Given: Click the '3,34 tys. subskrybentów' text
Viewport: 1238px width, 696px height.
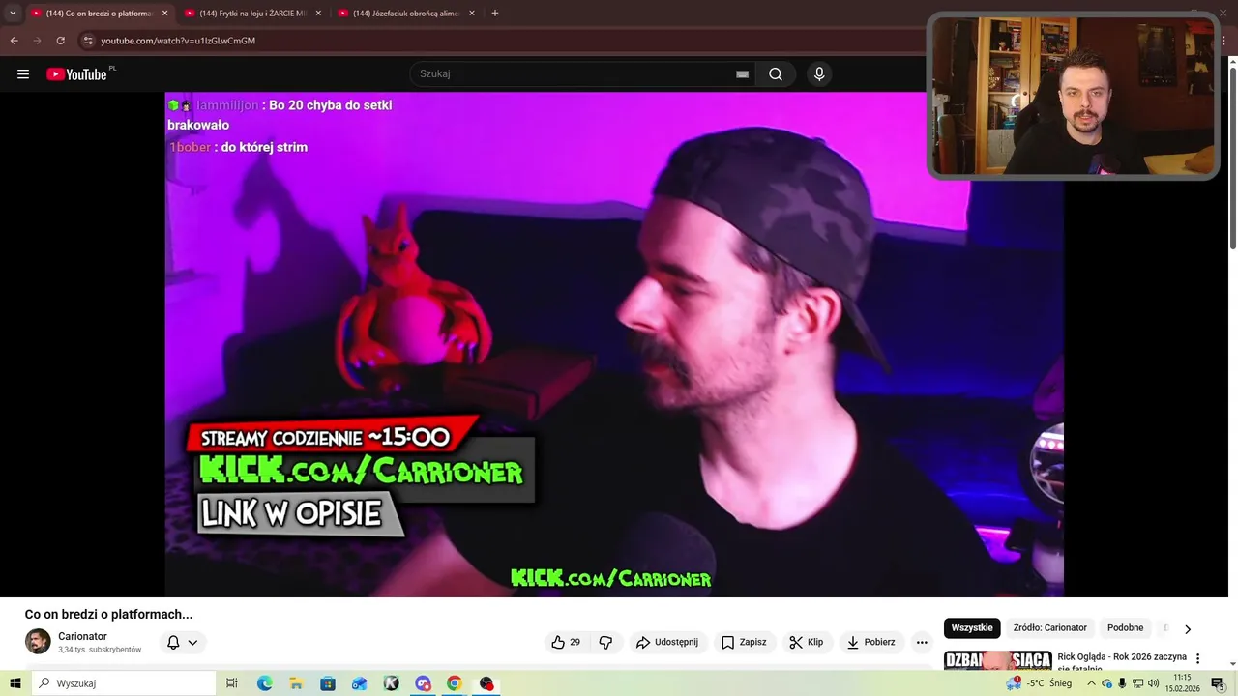Looking at the screenshot, I should (100, 650).
